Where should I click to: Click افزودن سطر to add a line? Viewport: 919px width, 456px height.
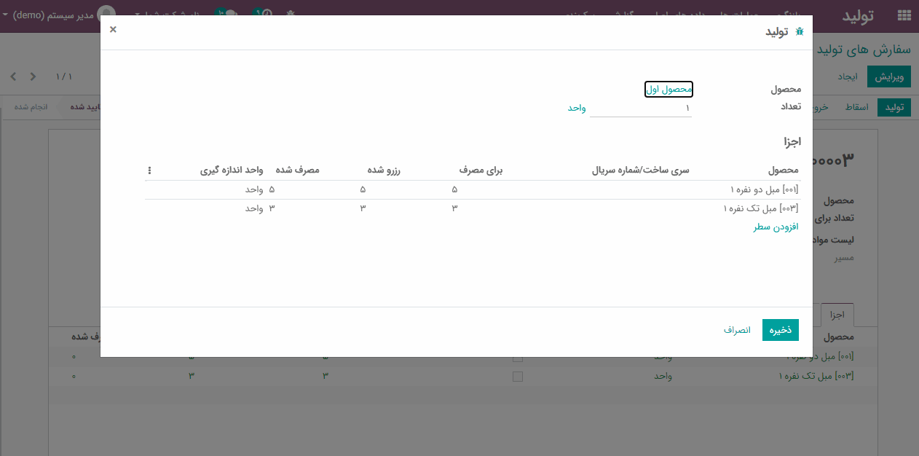[x=776, y=227]
